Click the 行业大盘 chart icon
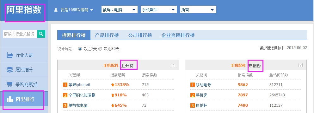Viewport: 314px width, 113px height. pyautogui.click(x=10, y=55)
